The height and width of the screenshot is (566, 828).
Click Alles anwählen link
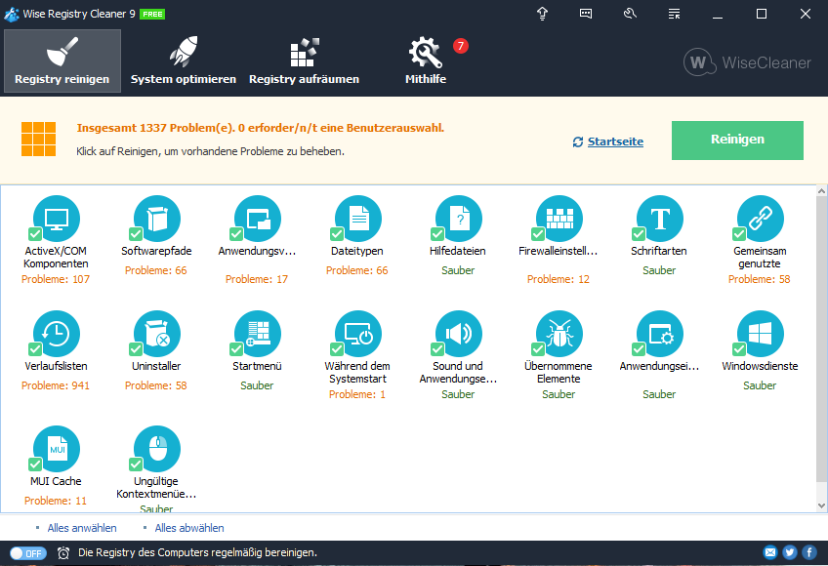point(82,528)
